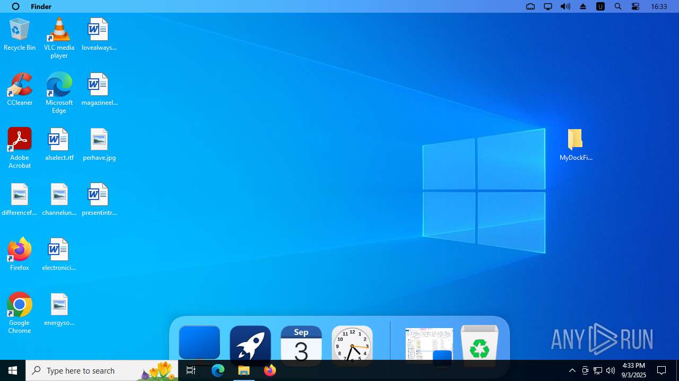The height and width of the screenshot is (381, 679).
Task: Click the display monitor icon in top bar
Action: click(548, 6)
